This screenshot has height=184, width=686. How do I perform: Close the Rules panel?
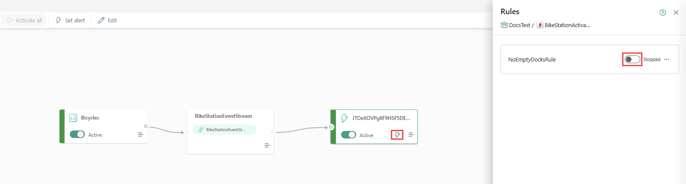(676, 12)
